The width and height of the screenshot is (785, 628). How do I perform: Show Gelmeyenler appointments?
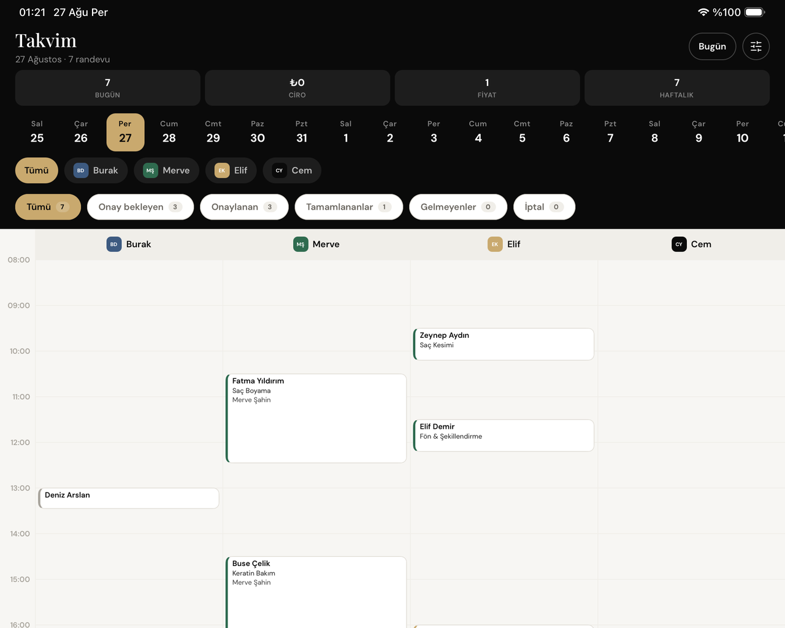458,207
